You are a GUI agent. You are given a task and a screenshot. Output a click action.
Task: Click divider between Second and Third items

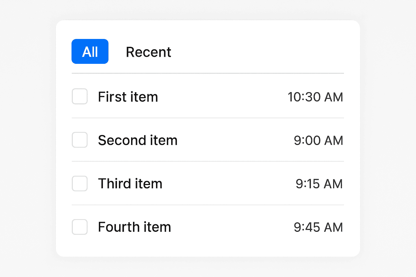[x=208, y=161]
